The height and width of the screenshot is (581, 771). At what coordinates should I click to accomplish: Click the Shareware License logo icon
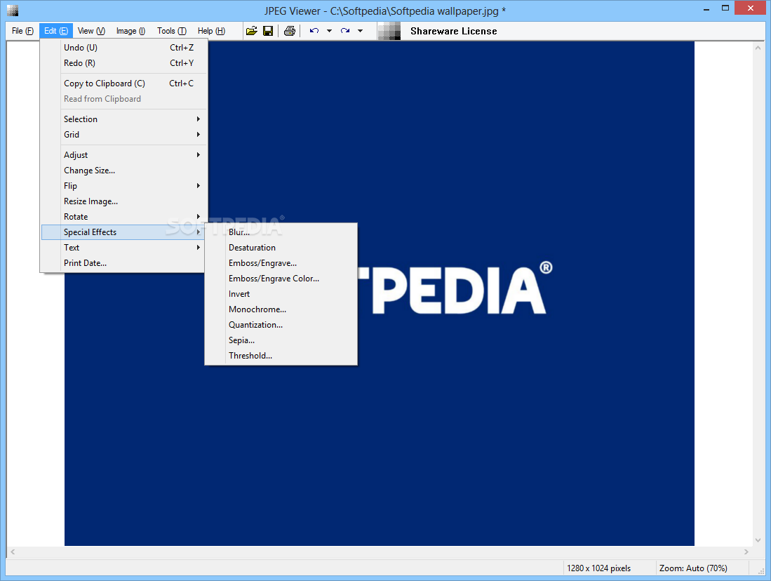click(389, 31)
